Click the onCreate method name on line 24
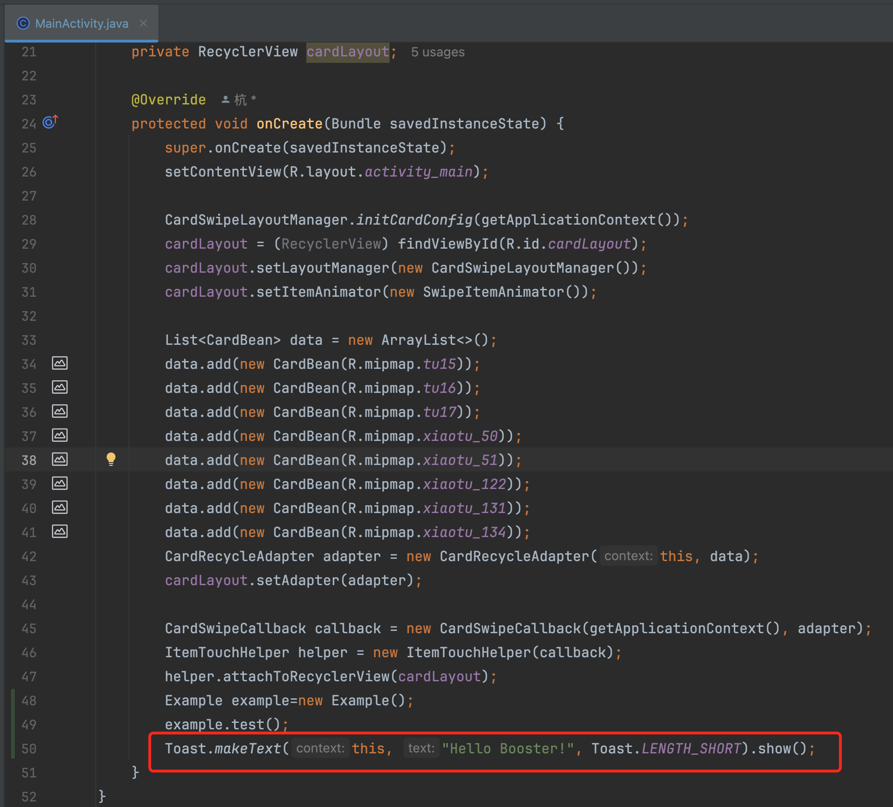Viewport: 893px width, 807px height. tap(289, 124)
